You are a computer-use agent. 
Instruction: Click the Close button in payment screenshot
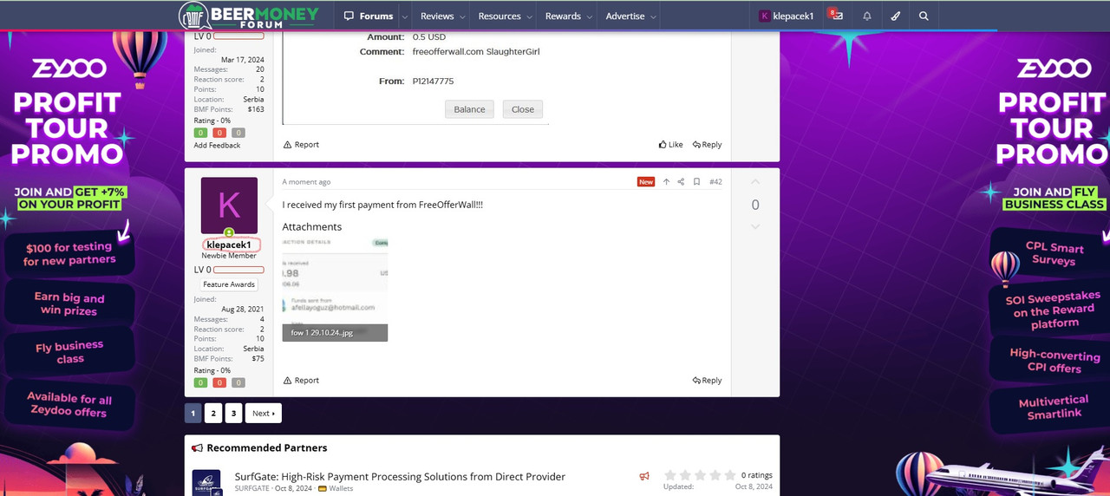523,109
